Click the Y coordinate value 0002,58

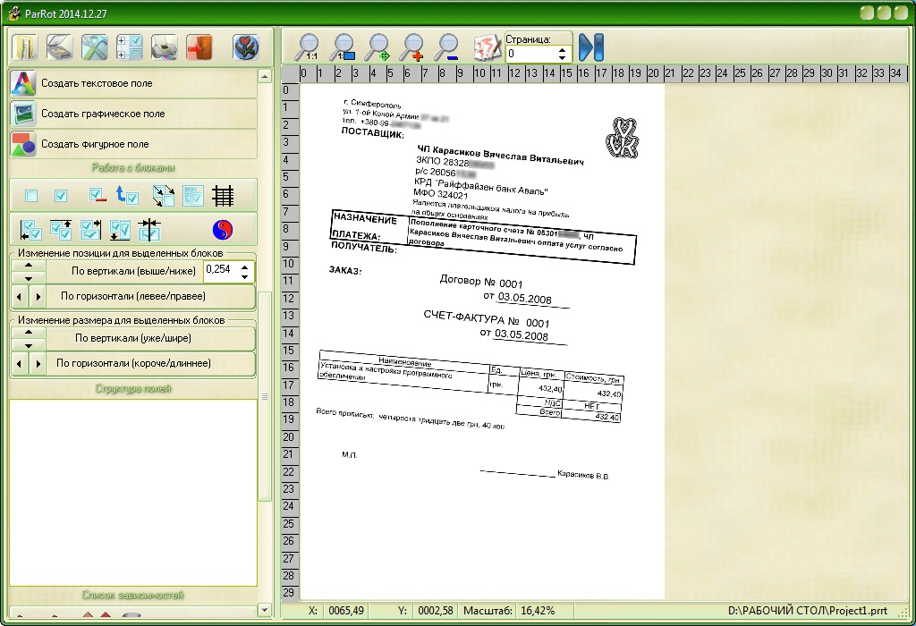click(x=436, y=611)
